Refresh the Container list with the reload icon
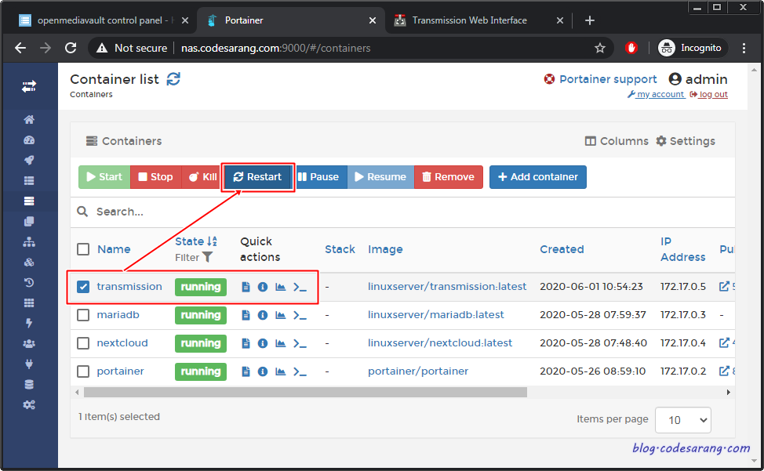Image resolution: width=764 pixels, height=471 pixels. click(173, 79)
